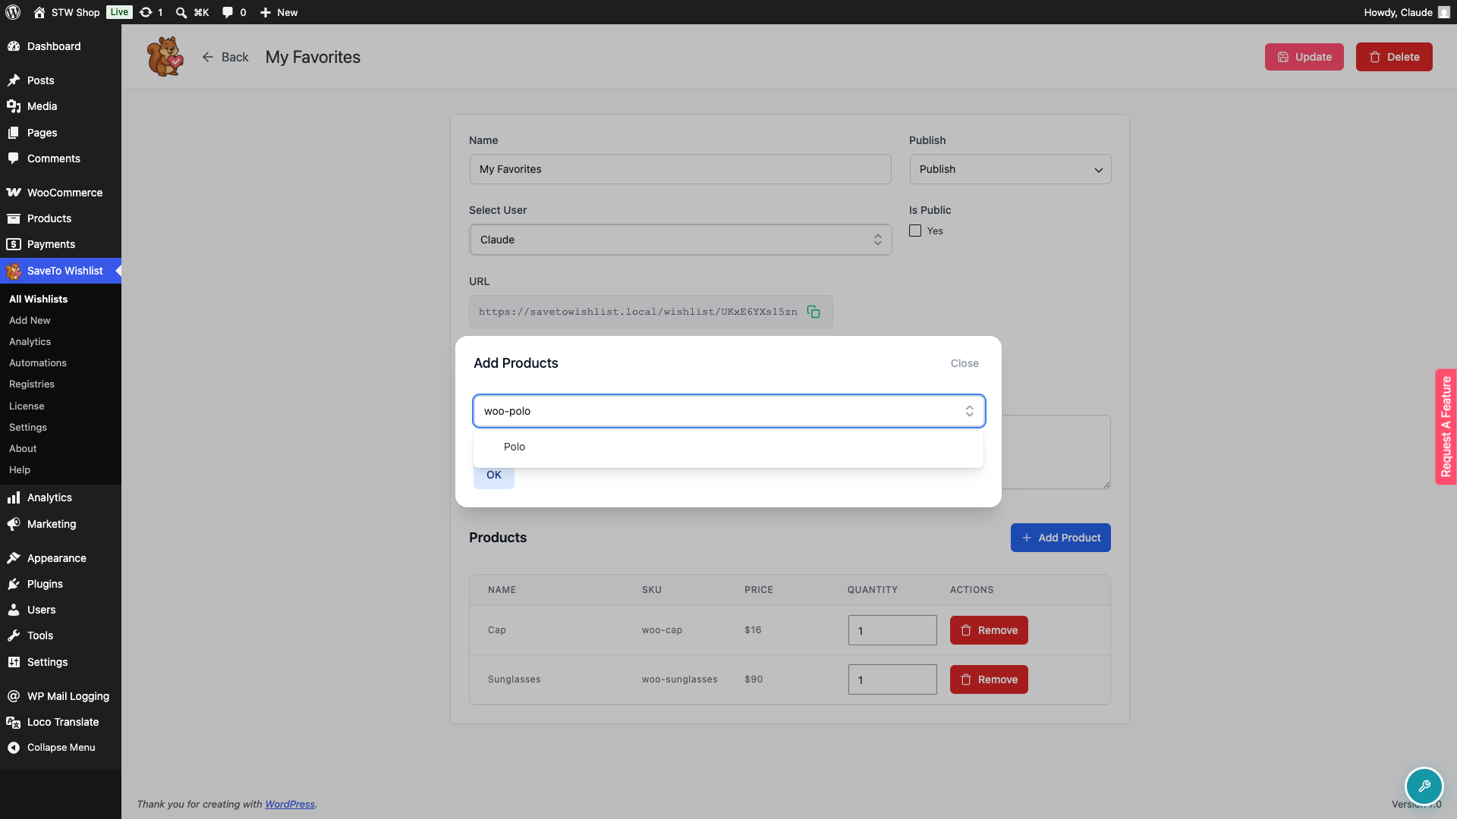Open the search command icon
1457x819 pixels.
181,12
